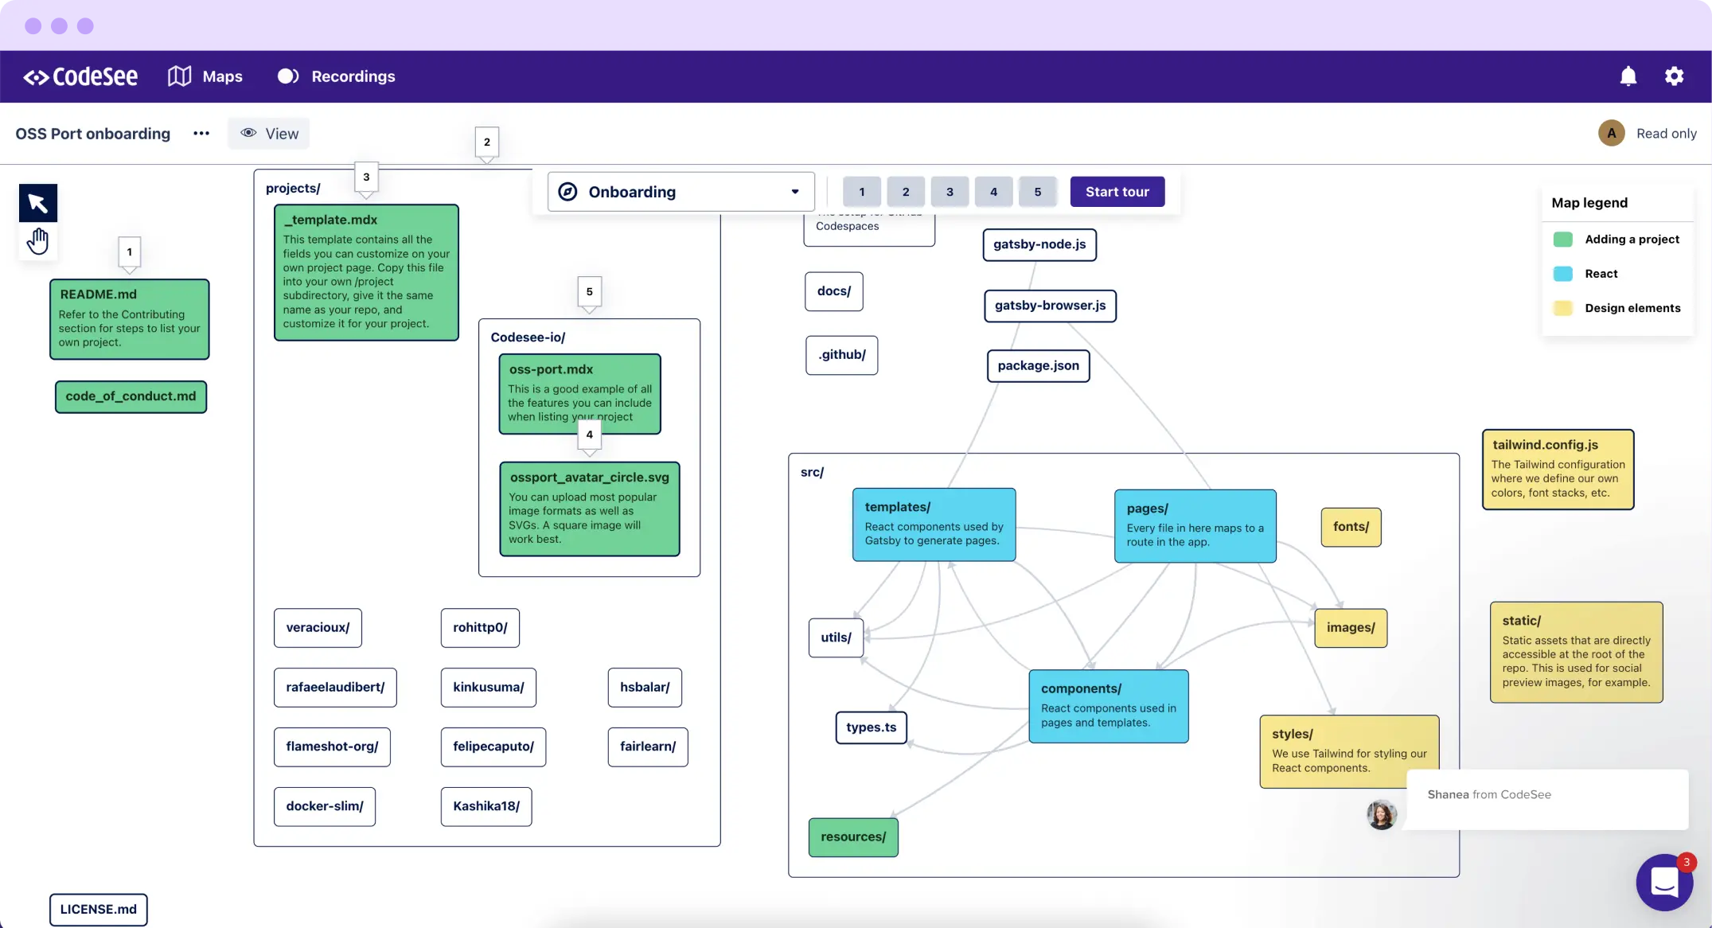Open the settings gear

point(1674,76)
